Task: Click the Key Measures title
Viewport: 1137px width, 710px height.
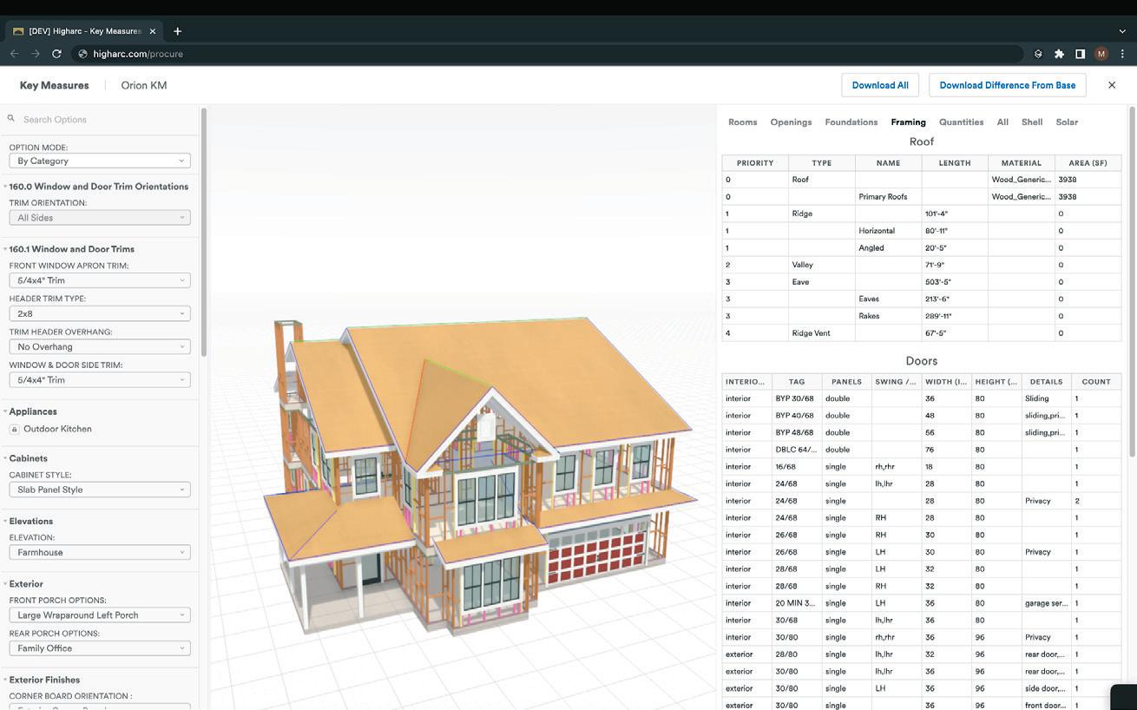Action: [x=54, y=85]
